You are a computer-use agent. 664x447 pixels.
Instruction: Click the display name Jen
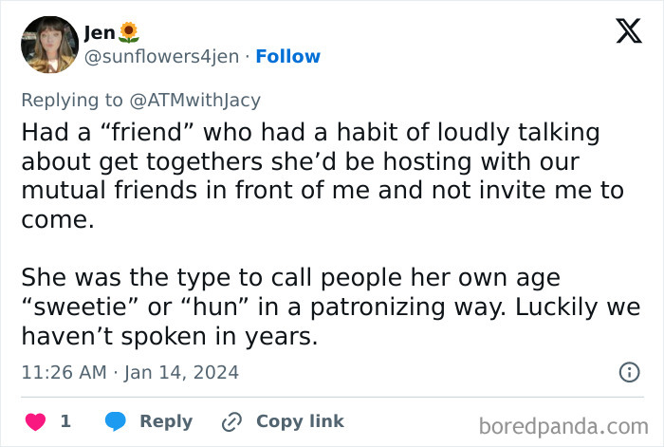point(100,32)
